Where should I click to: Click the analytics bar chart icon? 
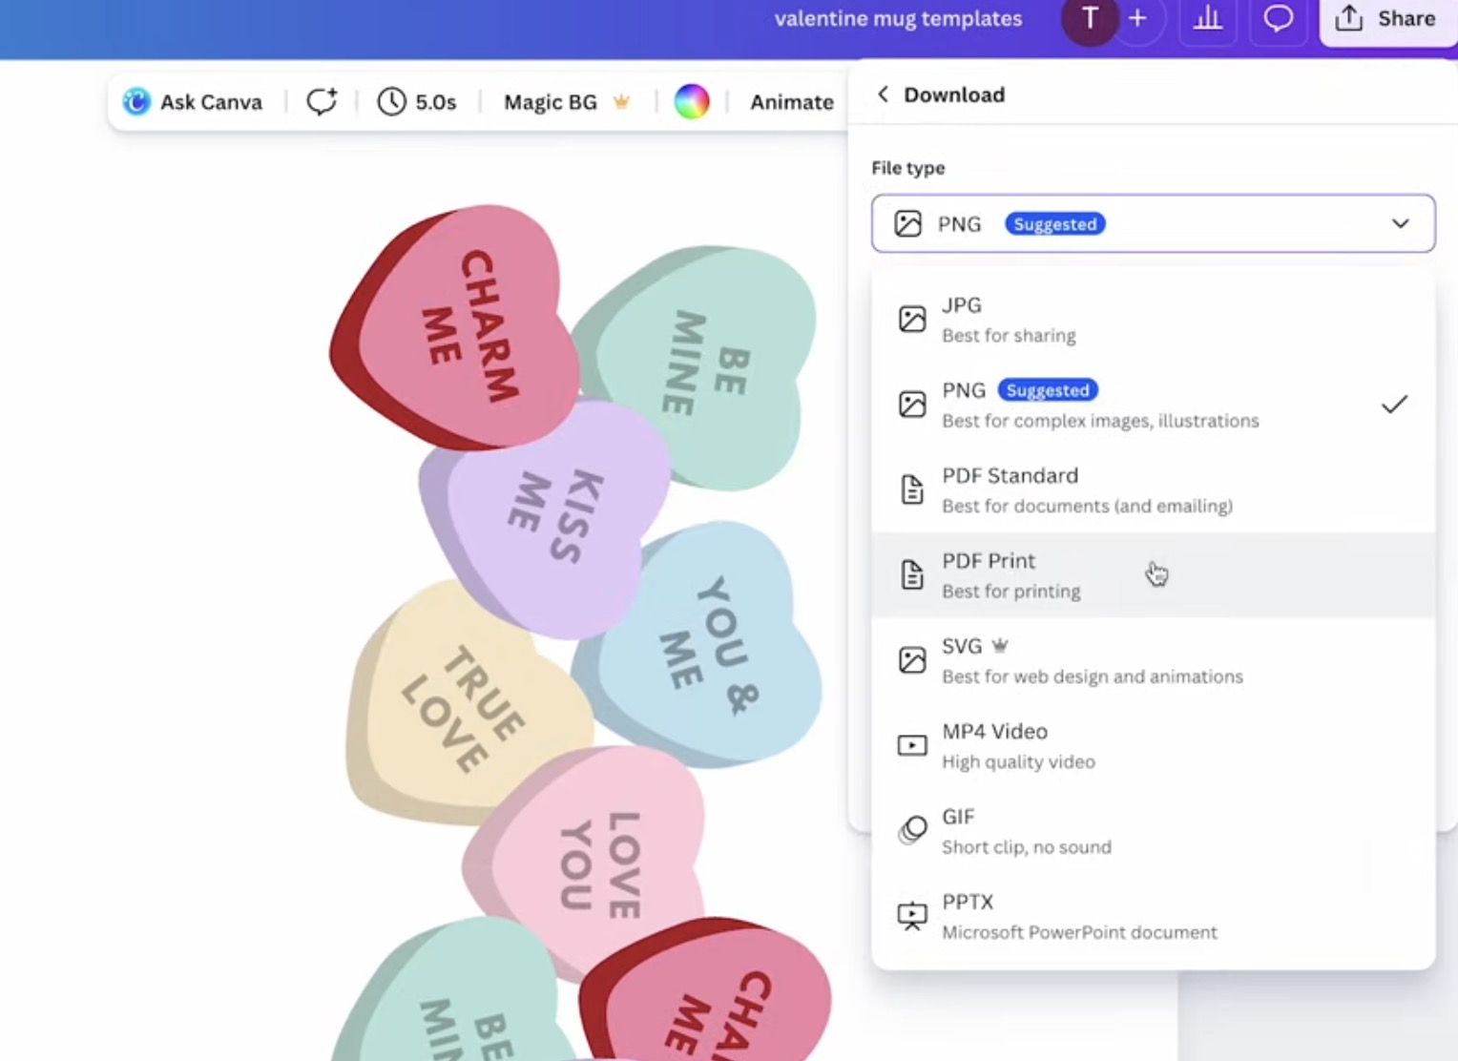coord(1207,19)
